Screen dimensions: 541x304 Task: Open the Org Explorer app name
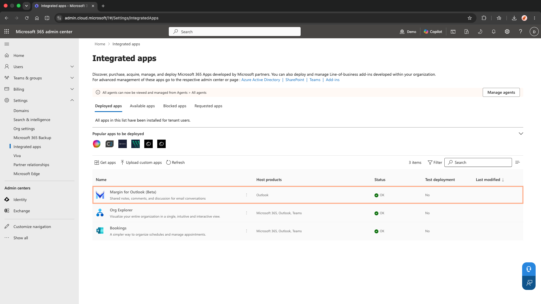pyautogui.click(x=121, y=210)
